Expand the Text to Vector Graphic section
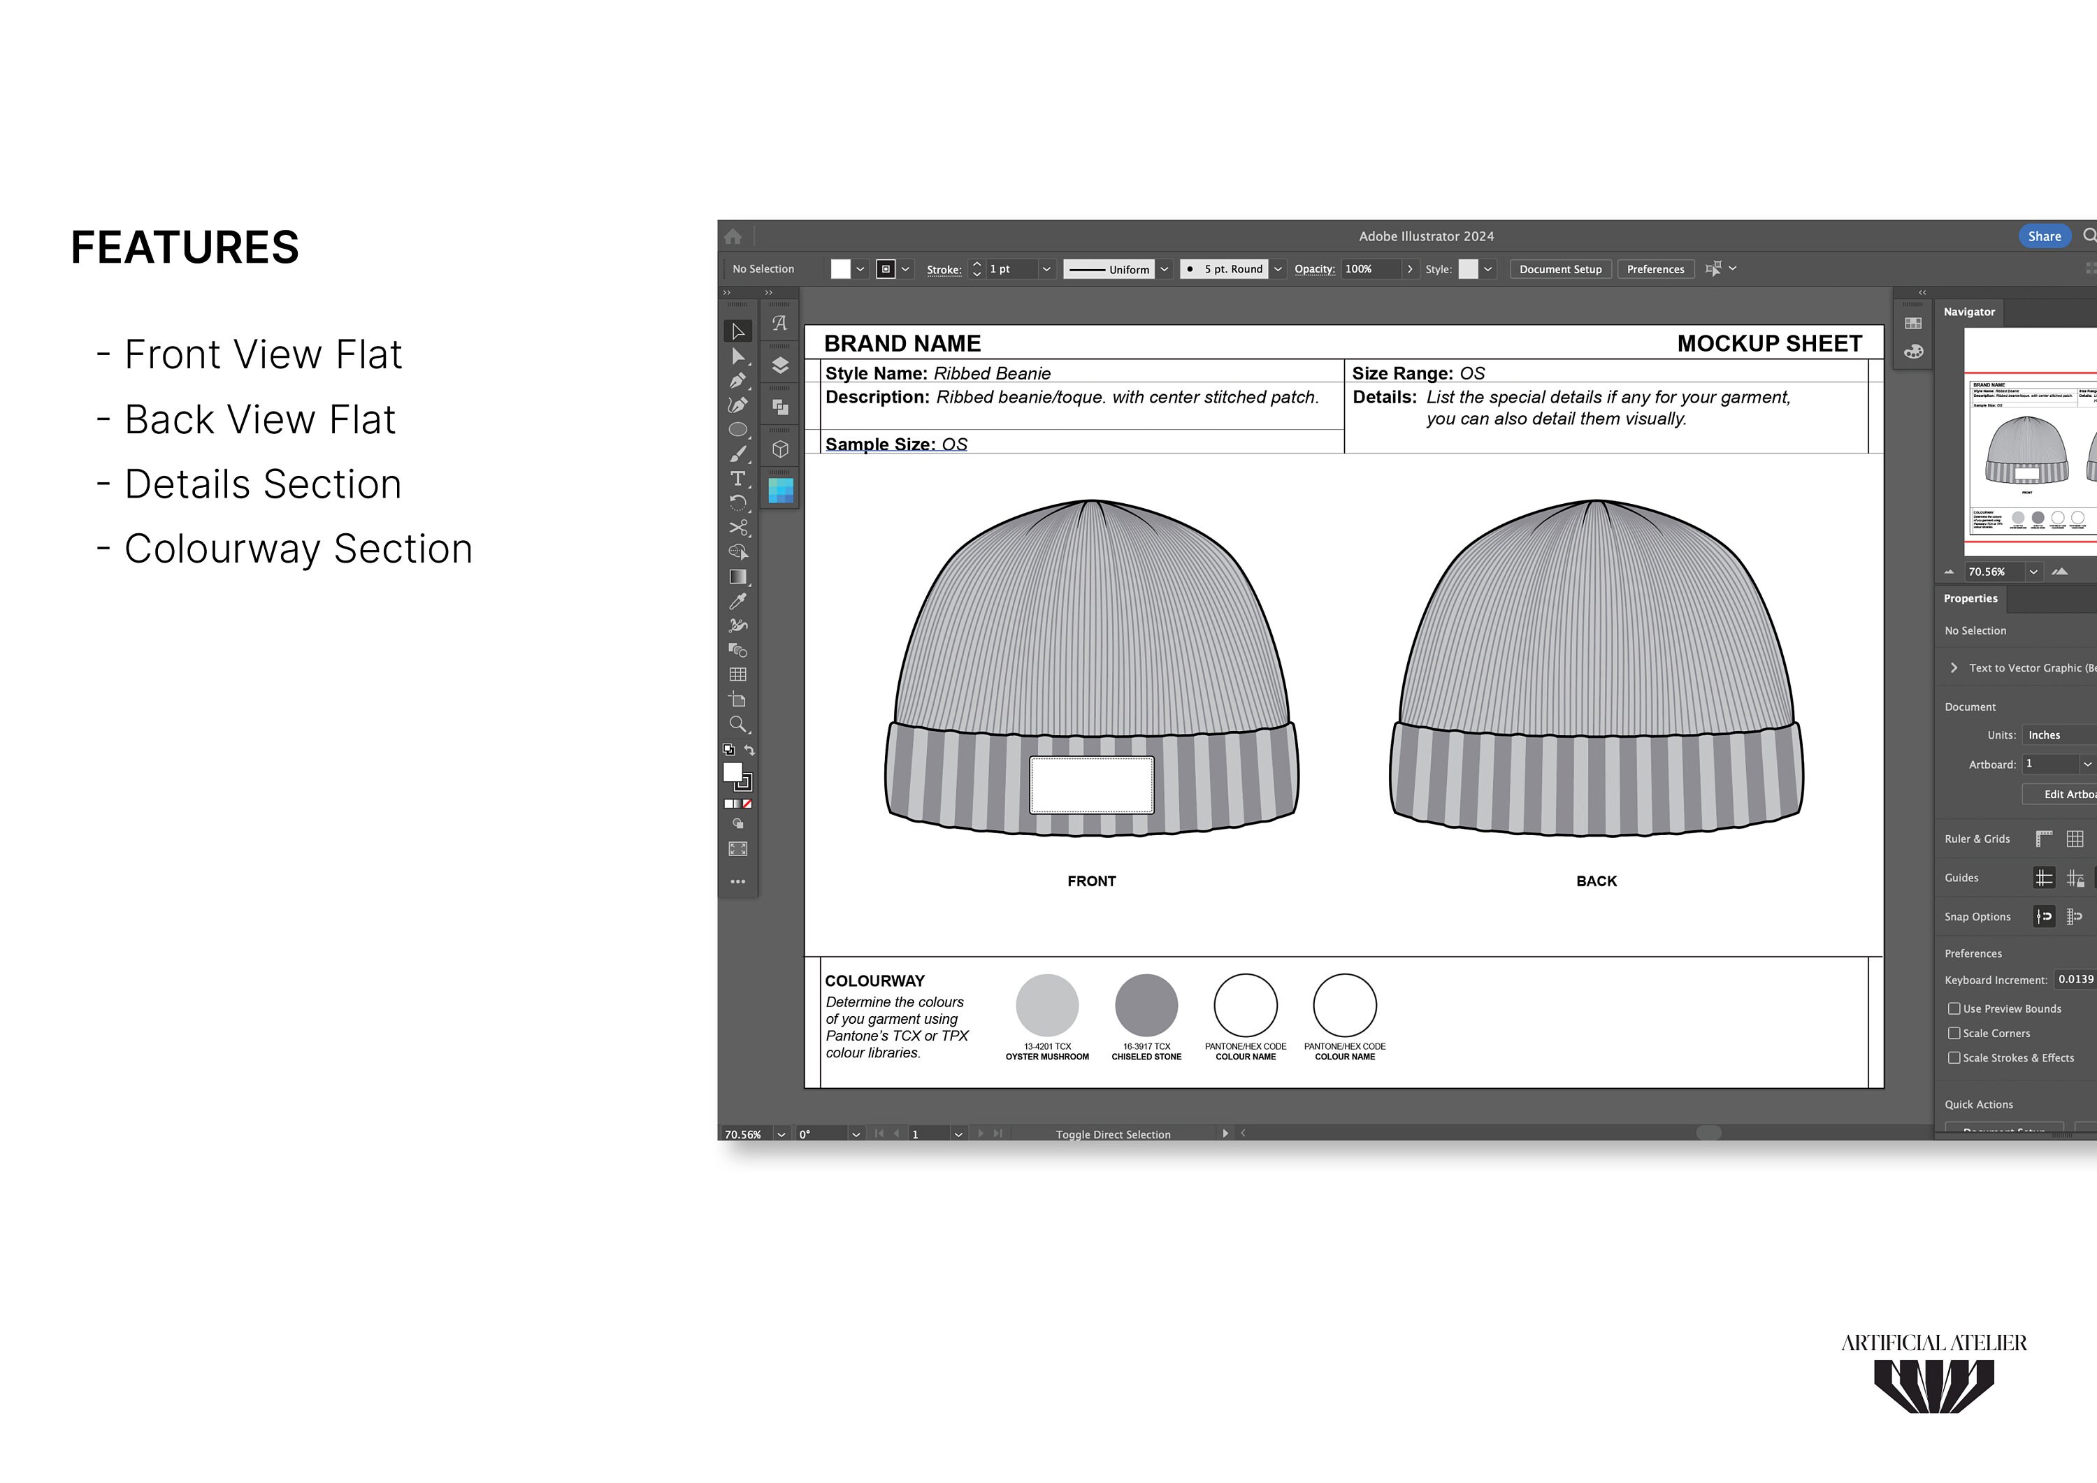This screenshot has height=1483, width=2097. coord(1954,667)
